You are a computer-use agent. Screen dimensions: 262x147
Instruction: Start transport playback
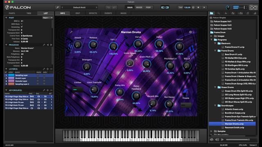204,7
